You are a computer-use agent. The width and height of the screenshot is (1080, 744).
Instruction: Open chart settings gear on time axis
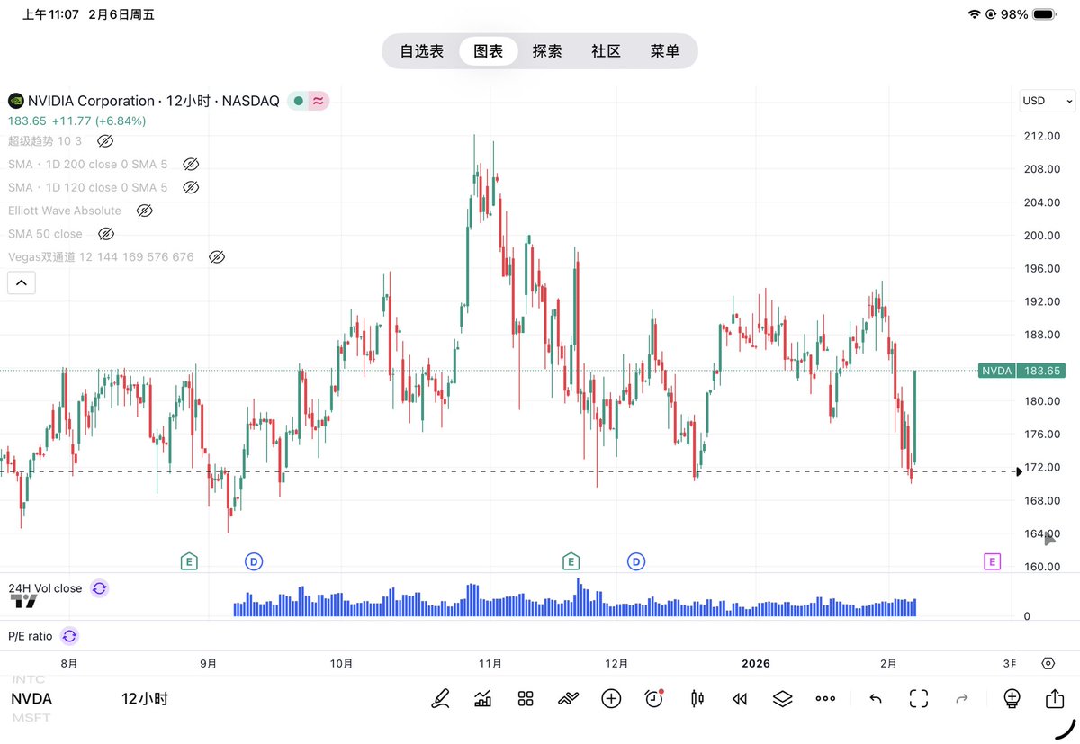point(1048,663)
